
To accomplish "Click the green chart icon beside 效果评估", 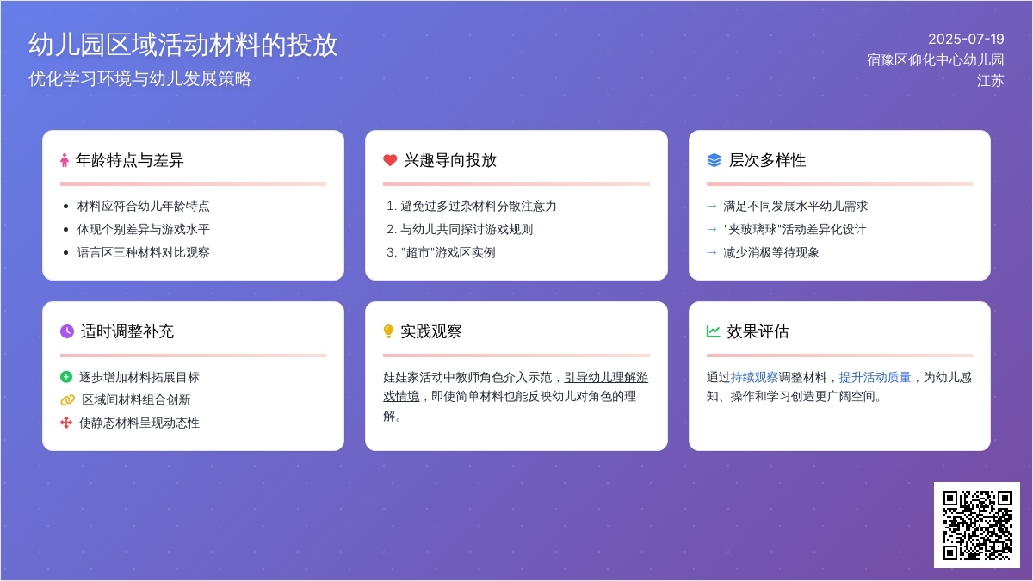I will tap(714, 331).
